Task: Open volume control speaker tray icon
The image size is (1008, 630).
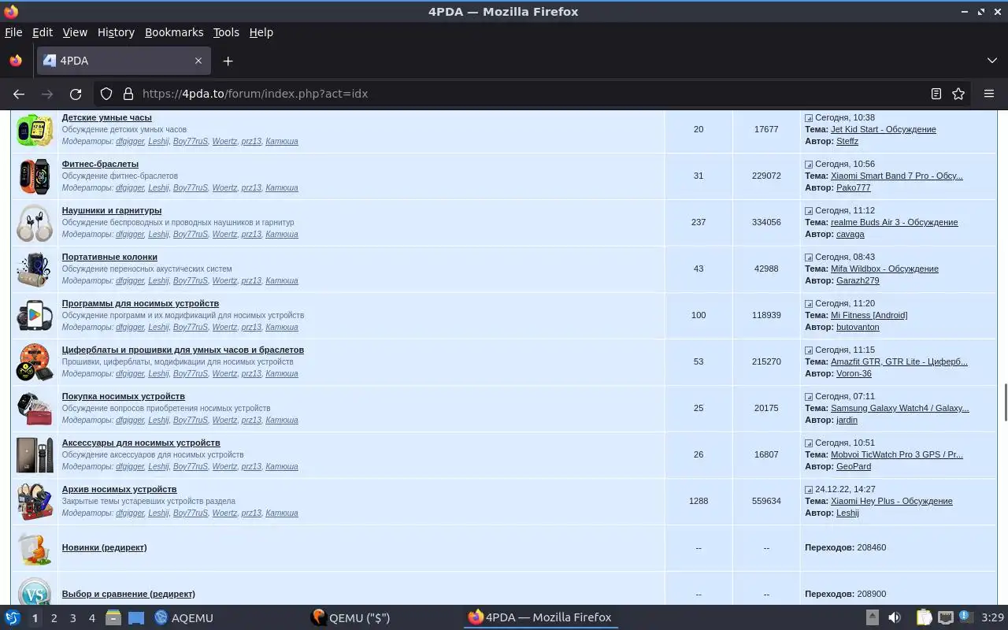Action: tap(894, 618)
